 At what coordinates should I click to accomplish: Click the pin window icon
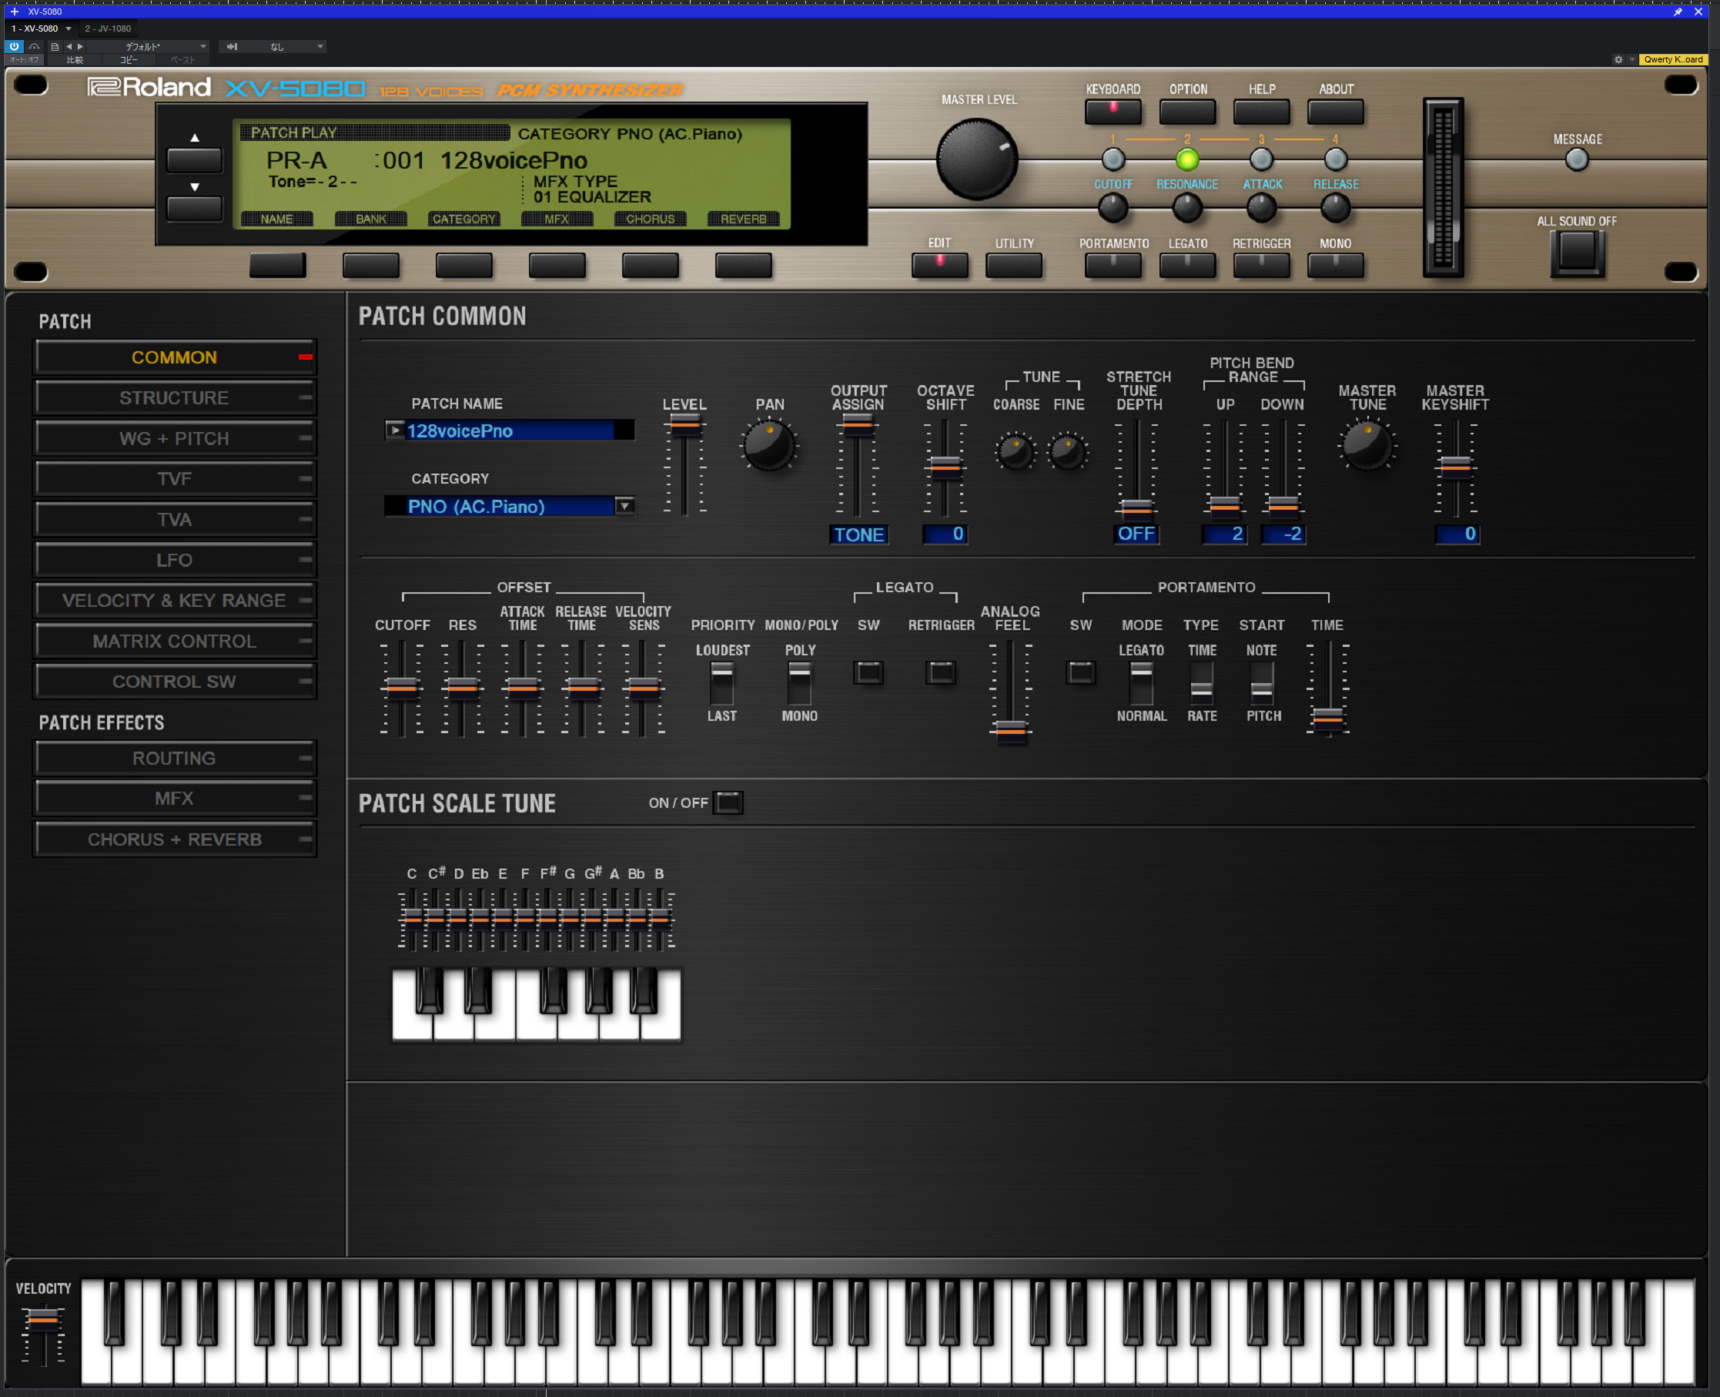tap(1678, 12)
